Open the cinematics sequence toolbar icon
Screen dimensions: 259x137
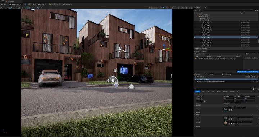coord(39,4)
